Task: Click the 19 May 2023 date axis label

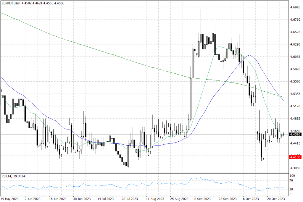Action: 10,199
